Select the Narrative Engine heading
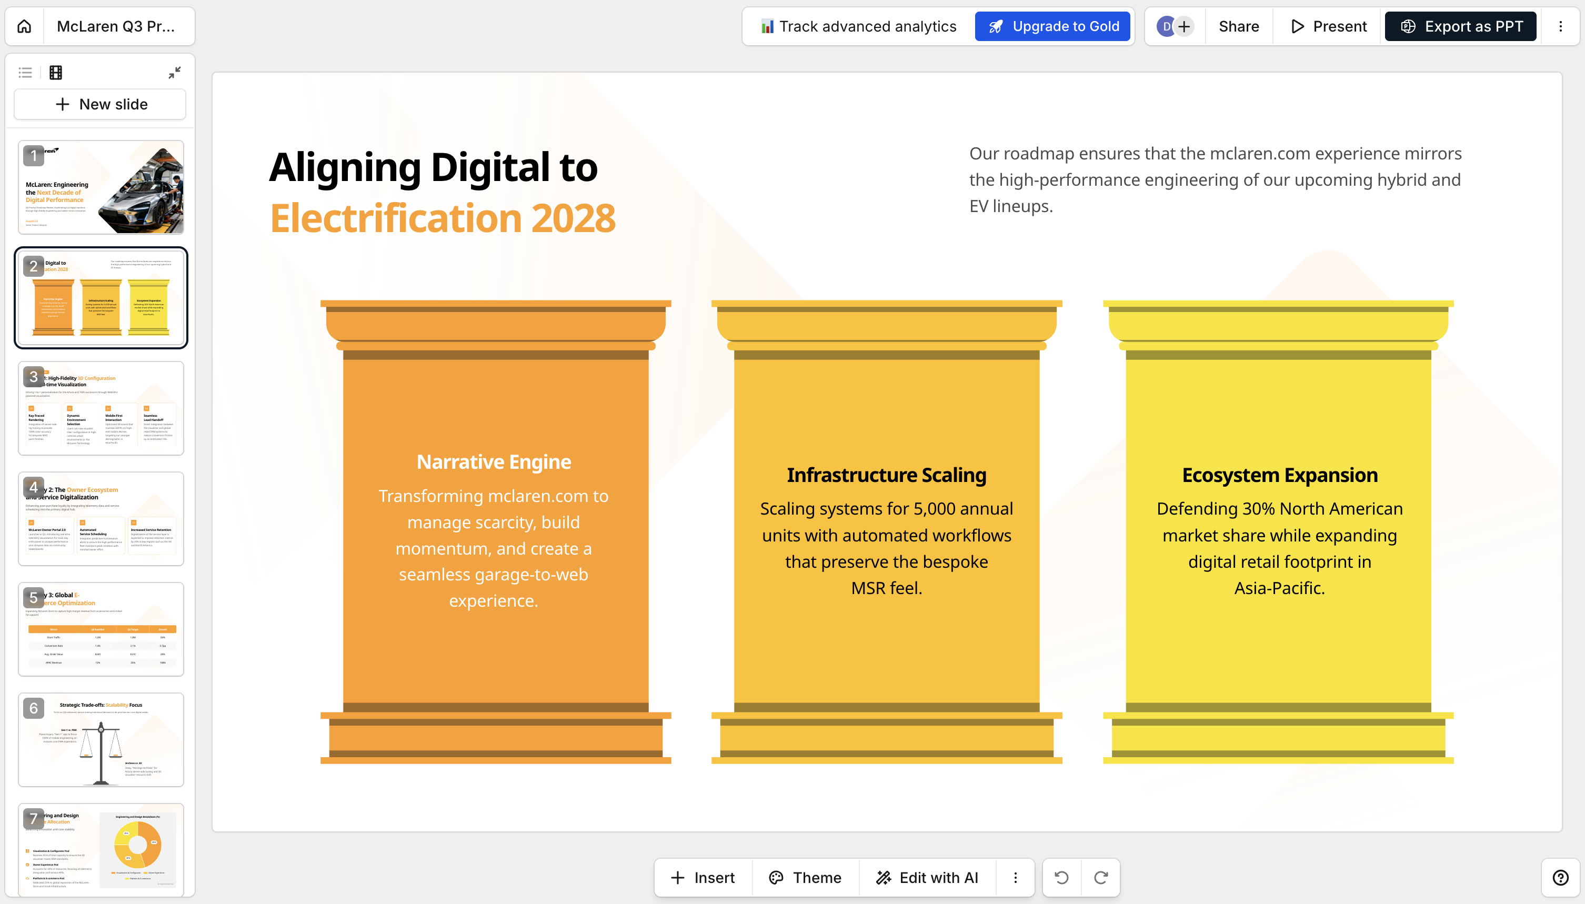Image resolution: width=1585 pixels, height=904 pixels. click(494, 461)
